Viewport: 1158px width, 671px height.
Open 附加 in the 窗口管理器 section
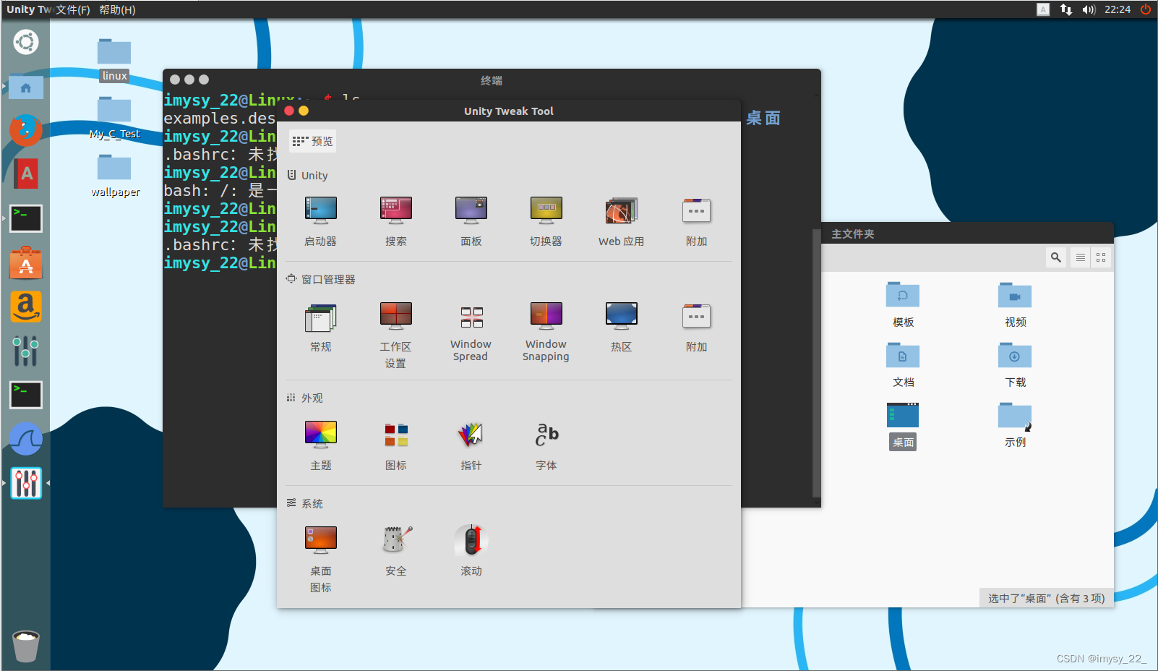(x=696, y=328)
